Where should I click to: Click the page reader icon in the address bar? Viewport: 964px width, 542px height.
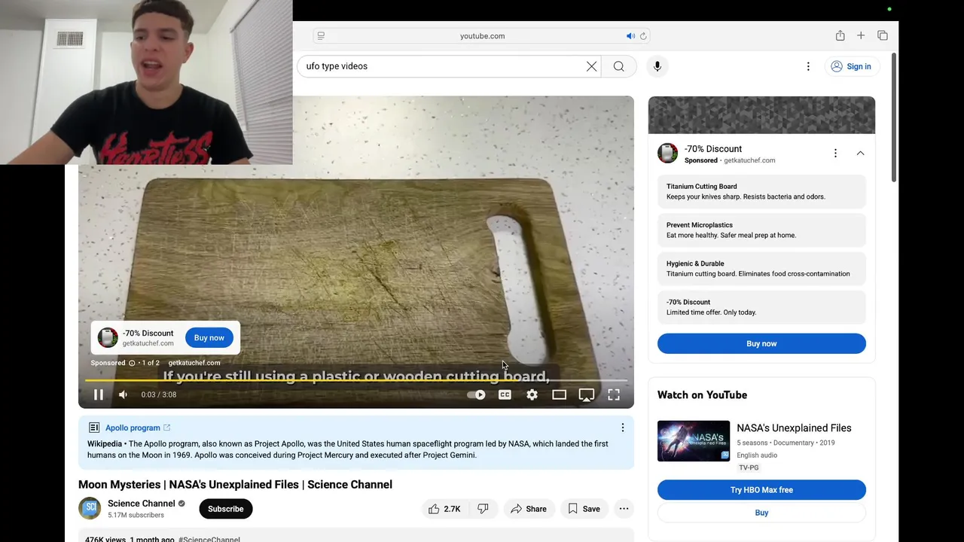click(x=321, y=35)
